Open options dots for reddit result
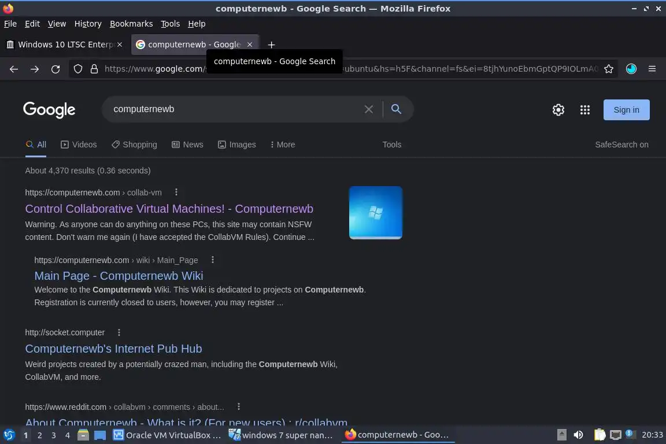The width and height of the screenshot is (666, 444). pos(239,406)
